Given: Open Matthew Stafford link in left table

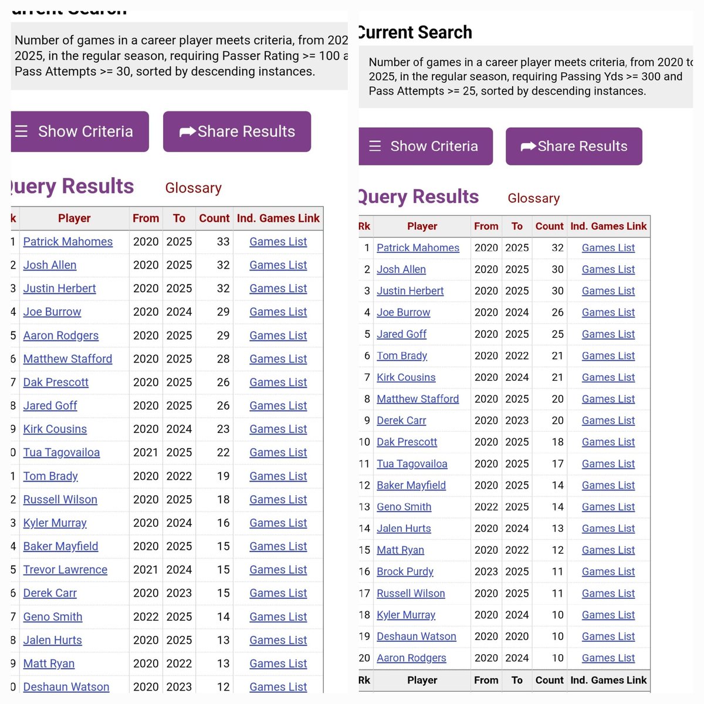Looking at the screenshot, I should [67, 359].
